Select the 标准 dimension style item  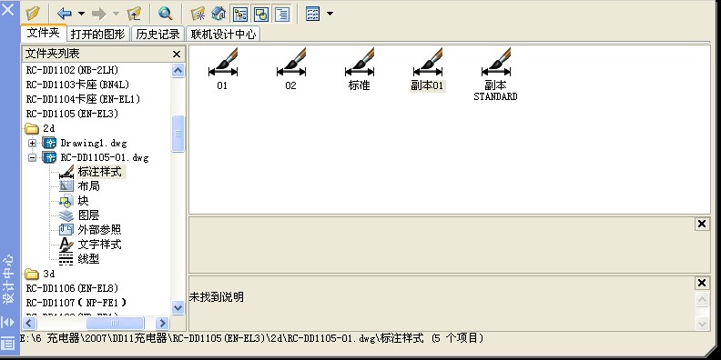point(359,69)
